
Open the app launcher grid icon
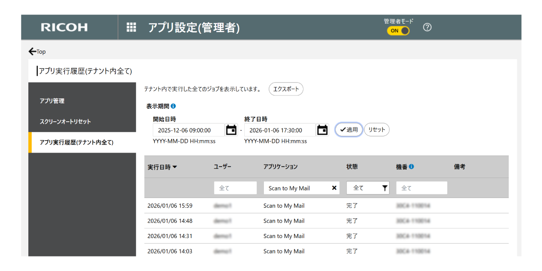click(131, 28)
